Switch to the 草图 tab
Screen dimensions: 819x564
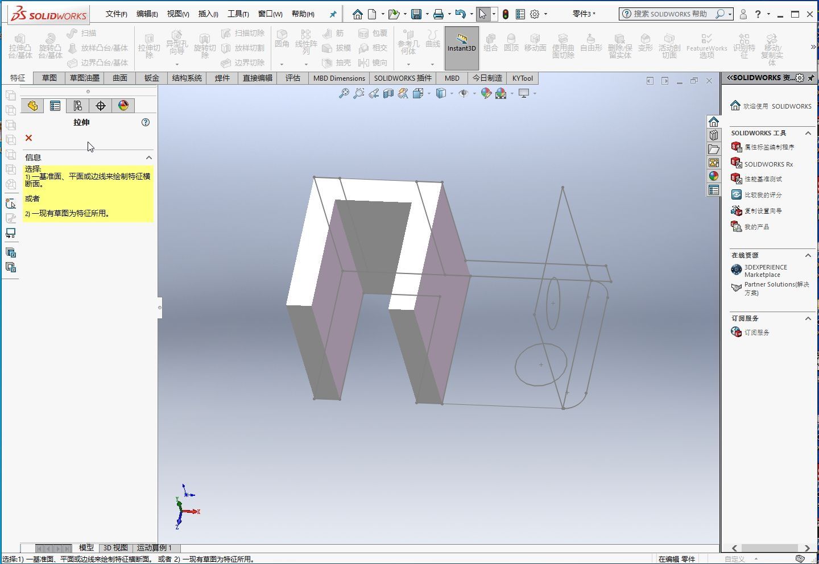(x=49, y=78)
